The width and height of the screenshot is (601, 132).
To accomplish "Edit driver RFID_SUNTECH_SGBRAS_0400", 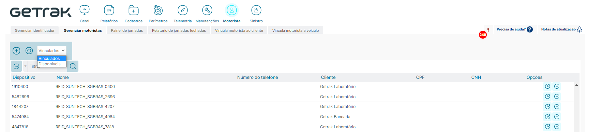I will tap(547, 86).
